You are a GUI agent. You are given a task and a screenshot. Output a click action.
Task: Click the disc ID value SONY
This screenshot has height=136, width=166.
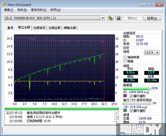click(140, 40)
